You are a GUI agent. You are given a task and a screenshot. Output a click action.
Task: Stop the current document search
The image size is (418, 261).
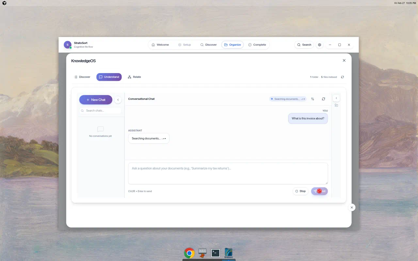click(300, 191)
